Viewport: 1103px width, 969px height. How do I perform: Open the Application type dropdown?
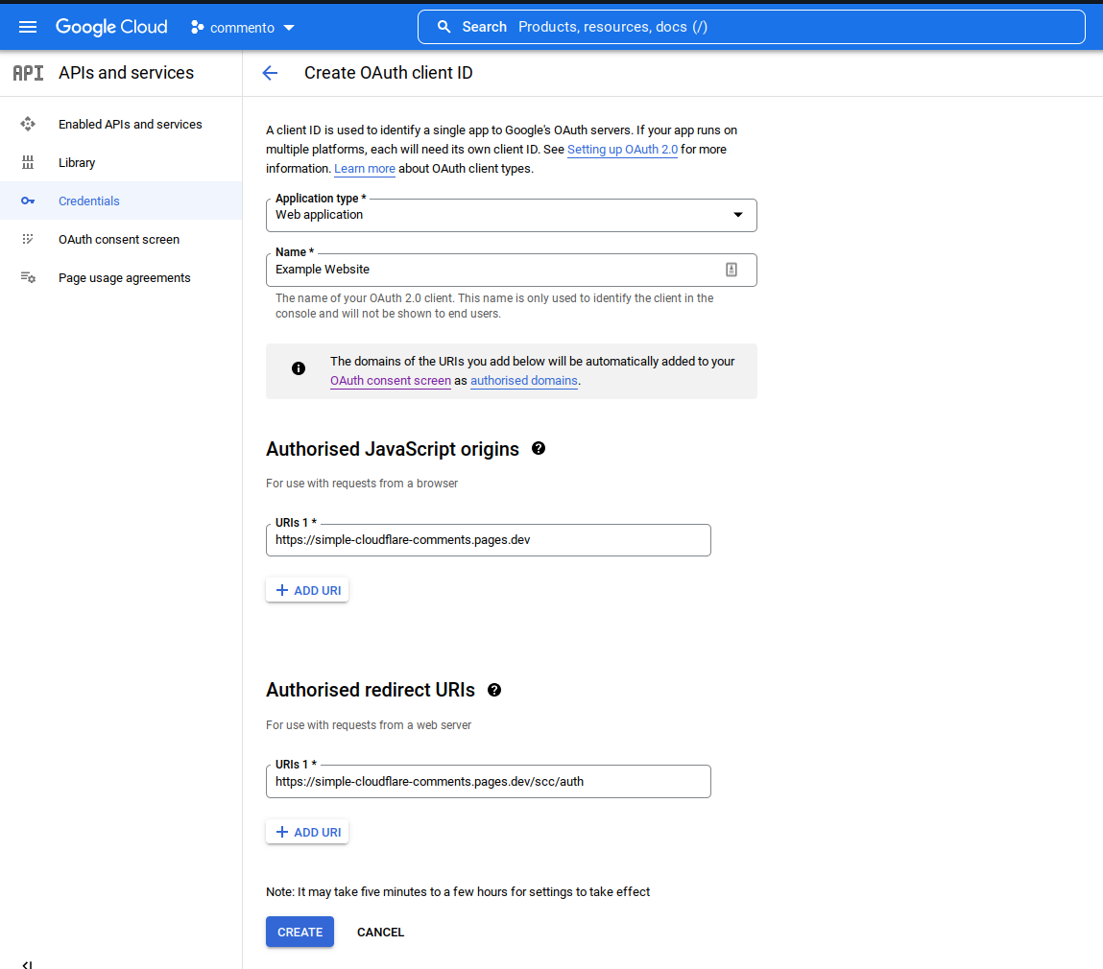(x=739, y=215)
